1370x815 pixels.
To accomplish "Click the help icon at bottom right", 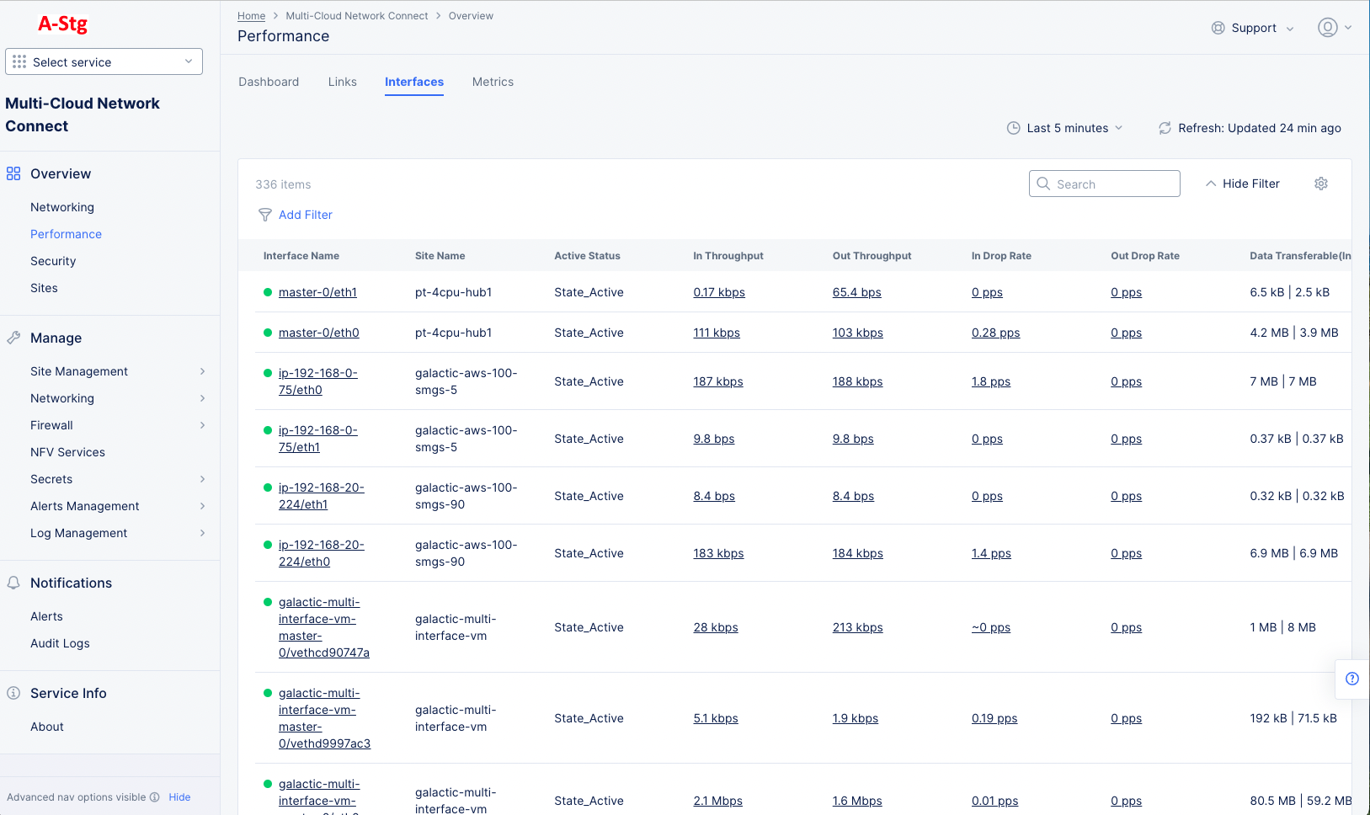I will [1352, 679].
